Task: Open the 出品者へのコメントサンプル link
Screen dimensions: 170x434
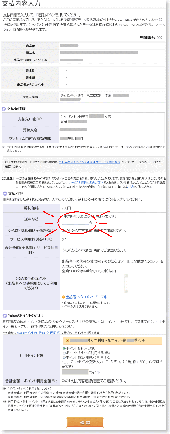Action: 86,297
